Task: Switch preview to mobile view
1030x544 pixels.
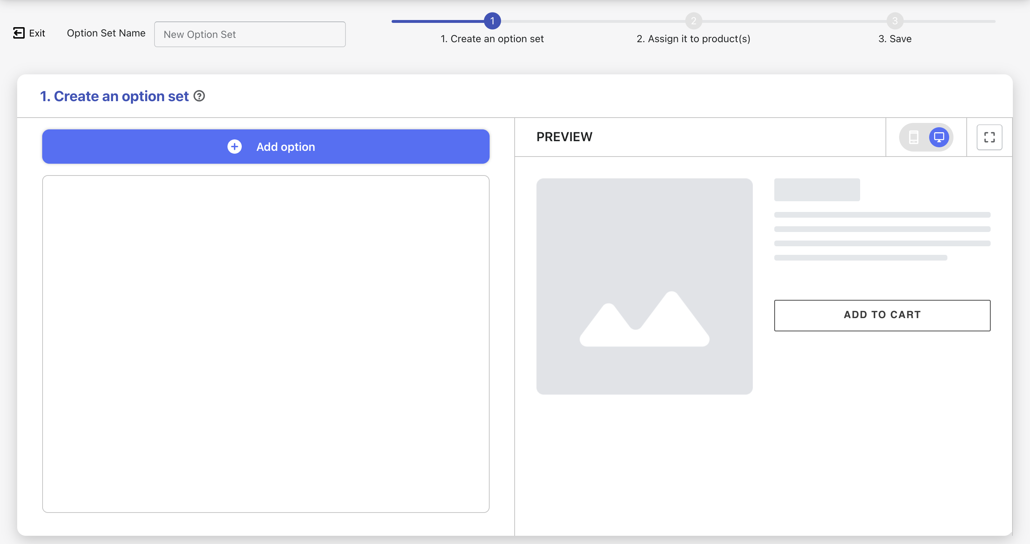Action: 914,137
